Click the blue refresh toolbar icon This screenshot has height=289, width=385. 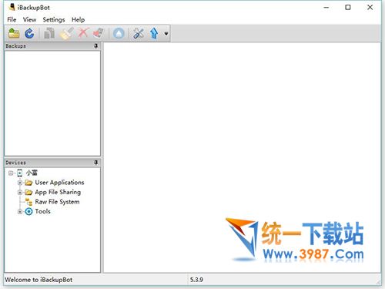(x=29, y=33)
